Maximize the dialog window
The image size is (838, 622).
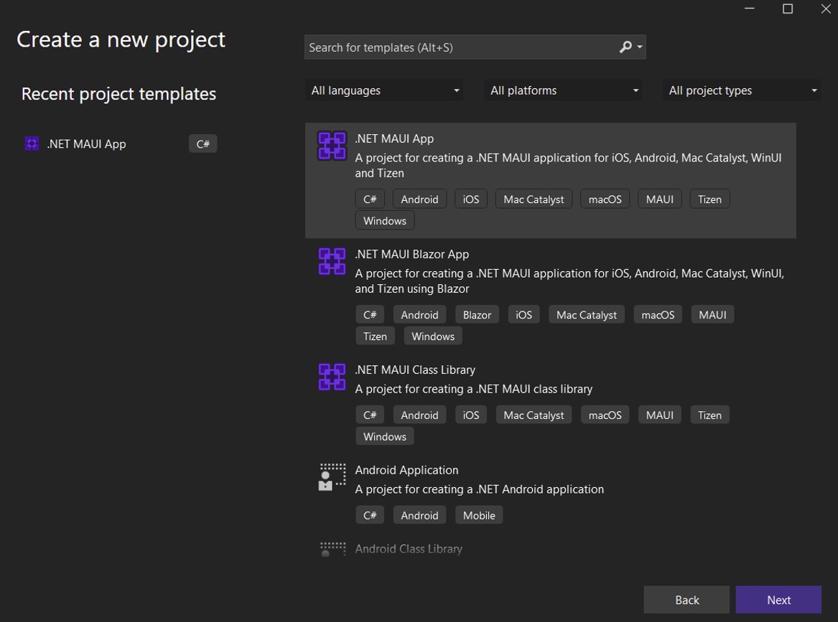788,9
